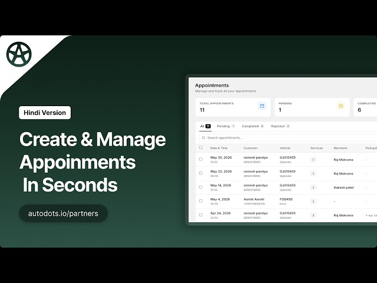Open the Rejected tab
This screenshot has width=377, height=283.
click(280, 126)
